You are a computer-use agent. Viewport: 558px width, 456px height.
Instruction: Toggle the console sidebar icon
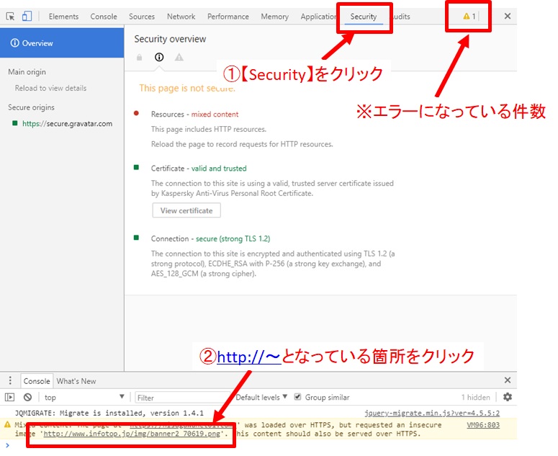pyautogui.click(x=9, y=397)
